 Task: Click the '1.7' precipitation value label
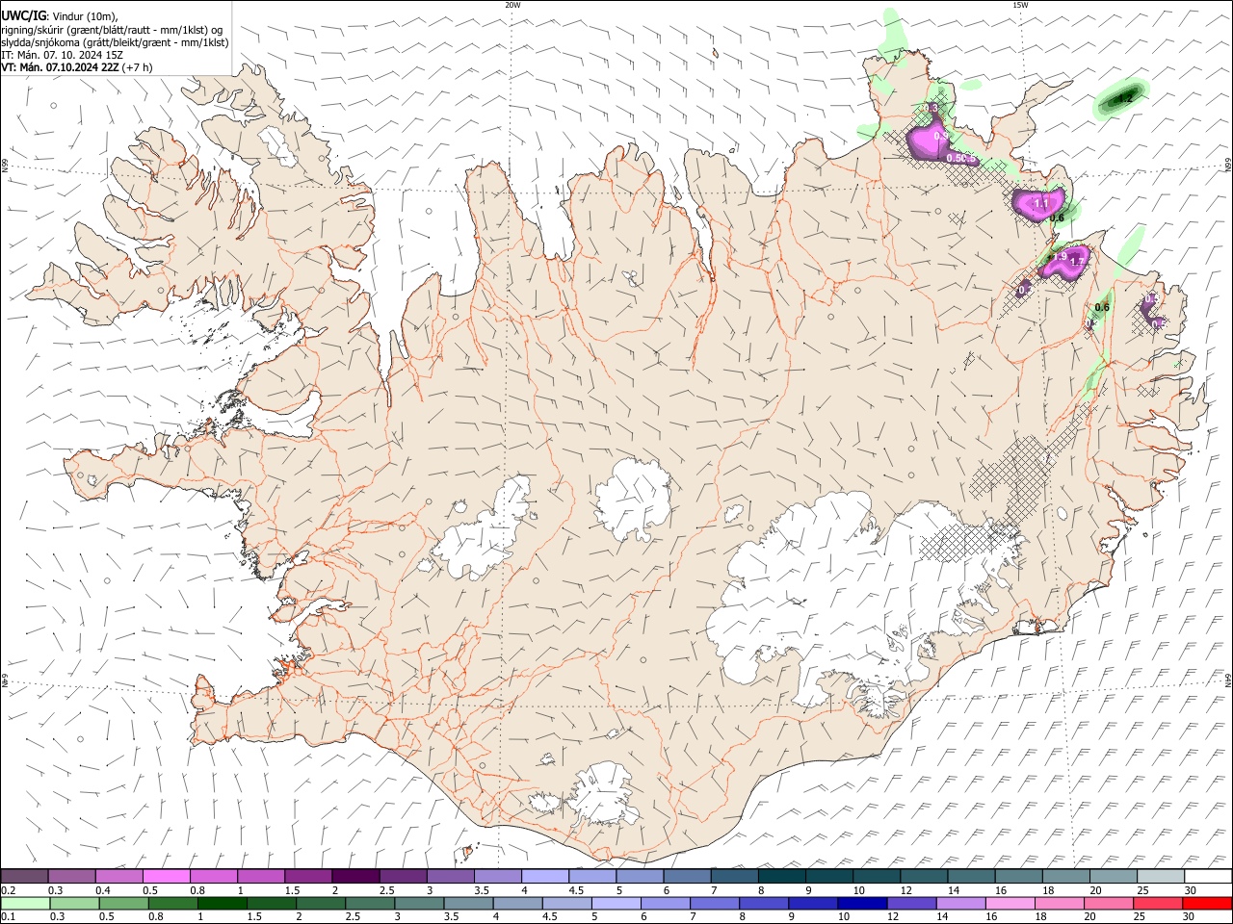[1078, 261]
